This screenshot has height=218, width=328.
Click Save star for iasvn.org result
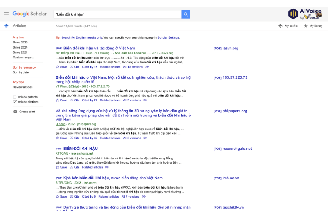pyautogui.click(x=57, y=67)
